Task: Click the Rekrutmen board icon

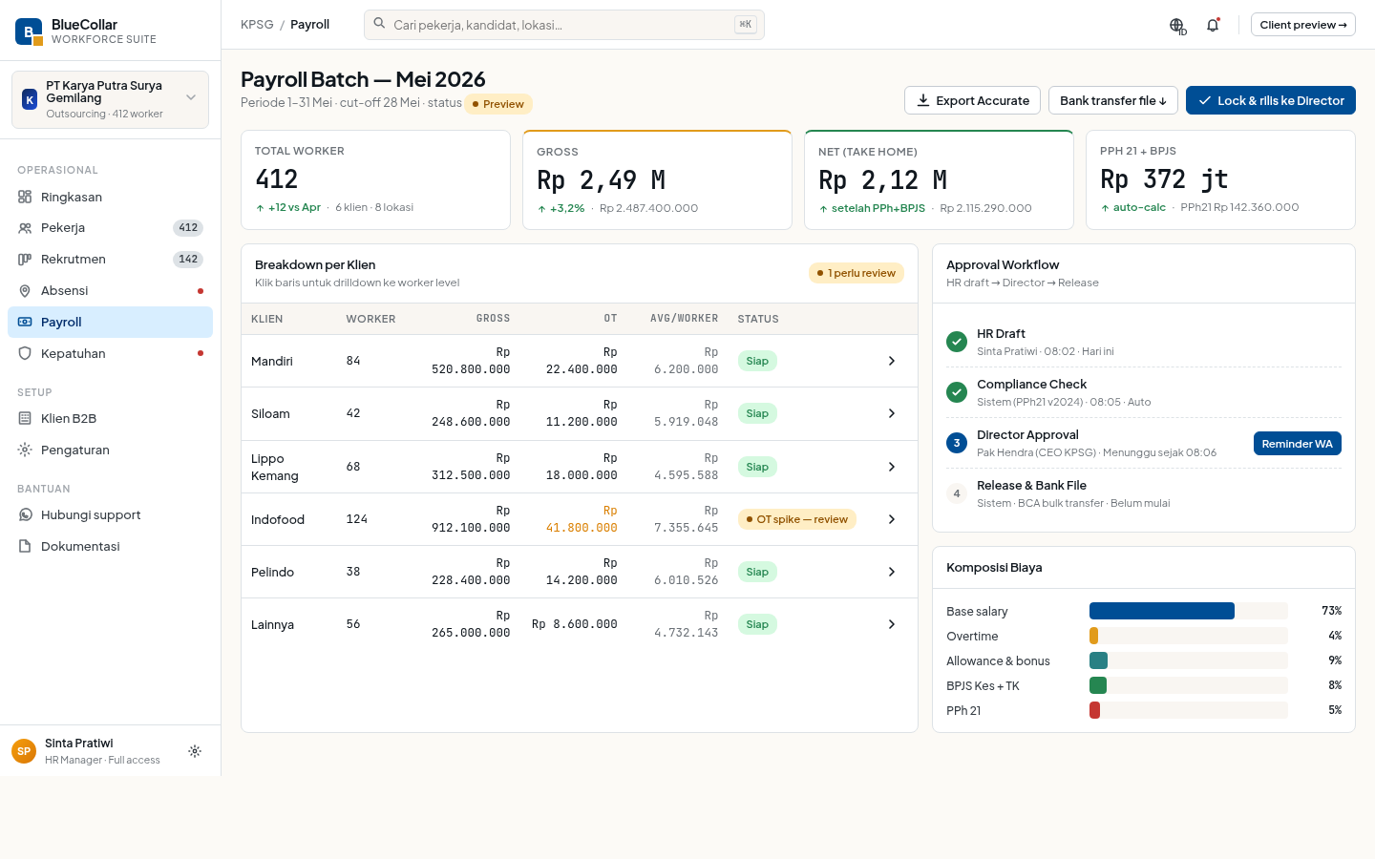Action: [25, 260]
